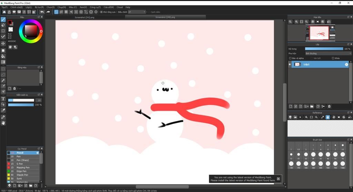Choose the Stipple Pen brush

(23, 175)
